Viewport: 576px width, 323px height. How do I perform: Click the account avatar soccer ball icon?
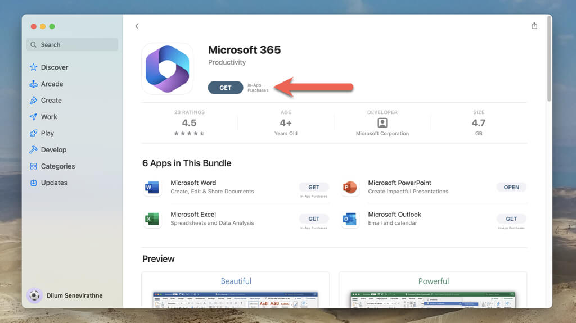pos(34,295)
